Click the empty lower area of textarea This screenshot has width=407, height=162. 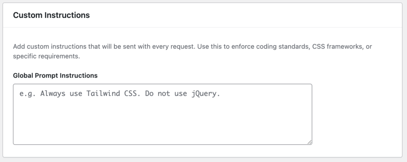pyautogui.click(x=162, y=127)
